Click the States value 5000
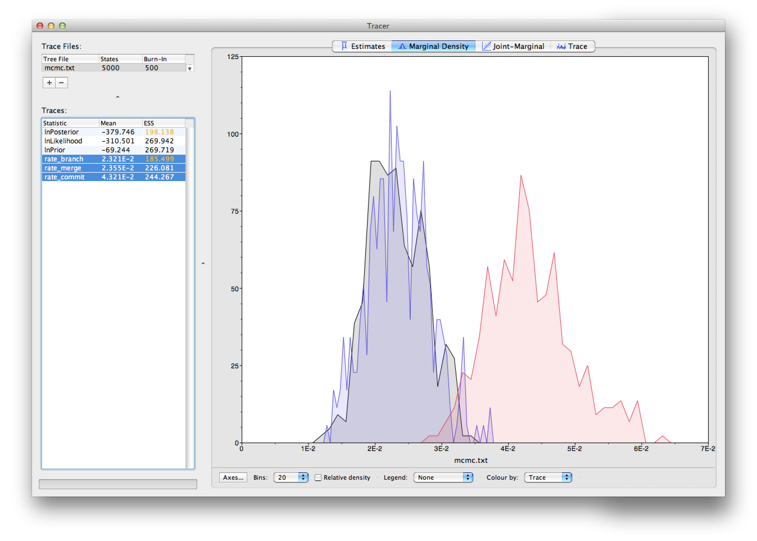The height and width of the screenshot is (541, 757). click(x=110, y=68)
